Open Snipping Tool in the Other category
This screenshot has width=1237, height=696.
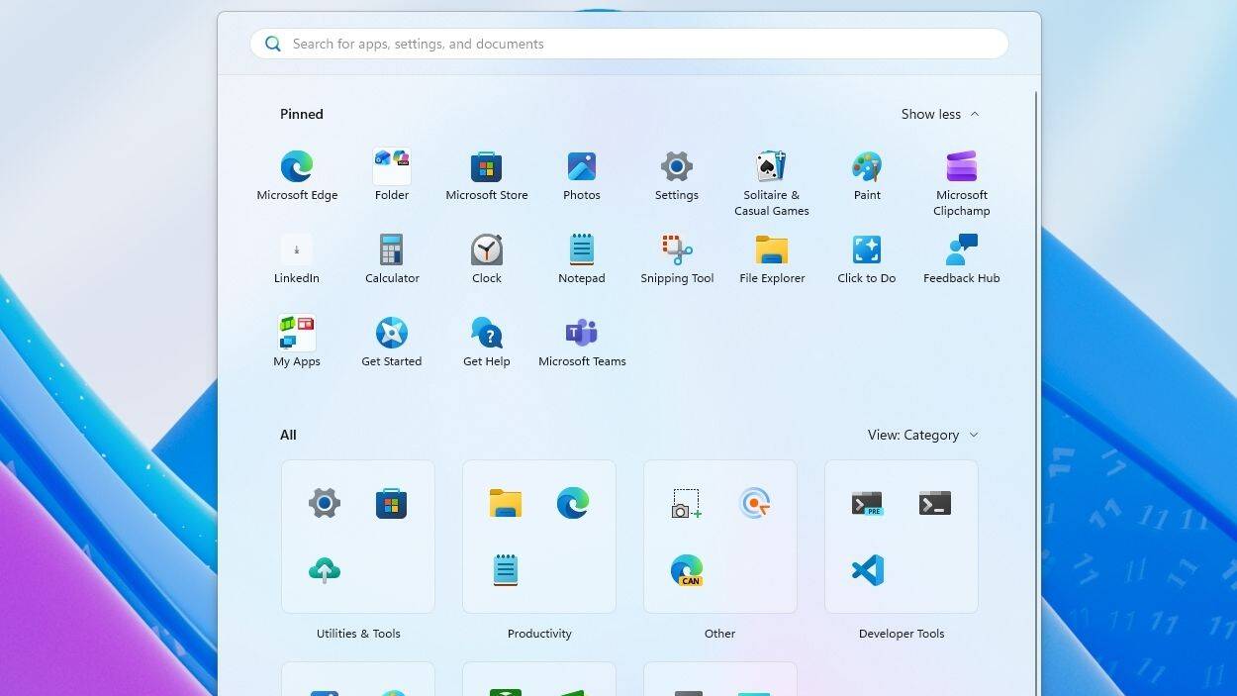tap(687, 503)
